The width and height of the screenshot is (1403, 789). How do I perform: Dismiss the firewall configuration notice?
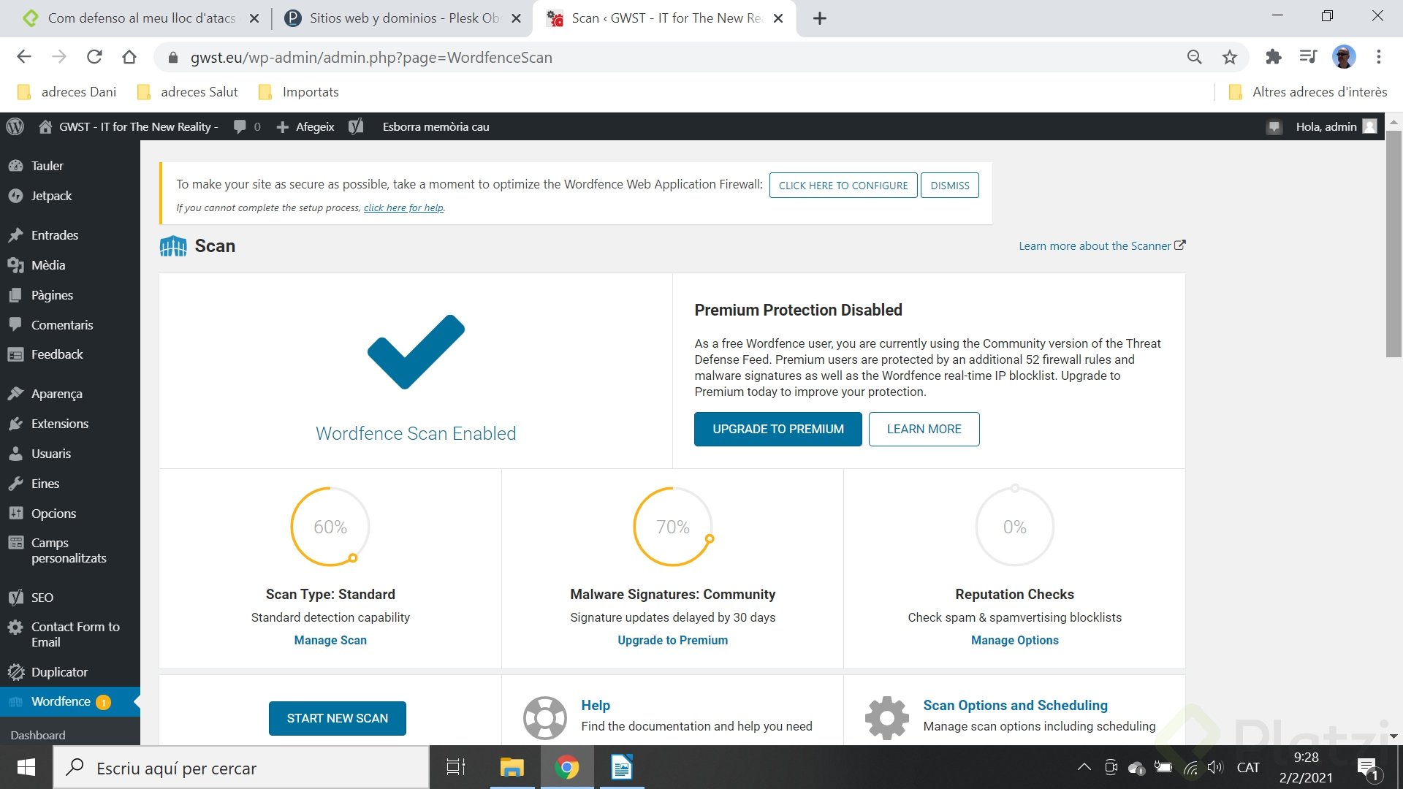[x=949, y=186]
